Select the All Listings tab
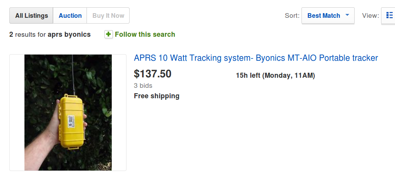This screenshot has height=176, width=395. click(x=31, y=16)
